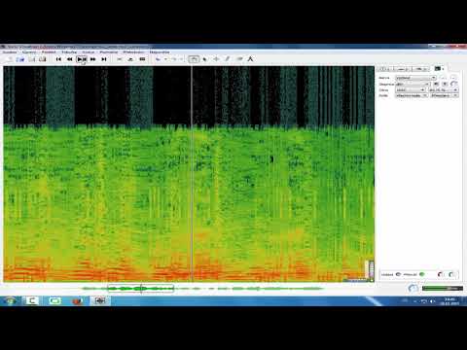Click the Firefox taskbar icon
The height and width of the screenshot is (350, 467).
click(x=77, y=301)
